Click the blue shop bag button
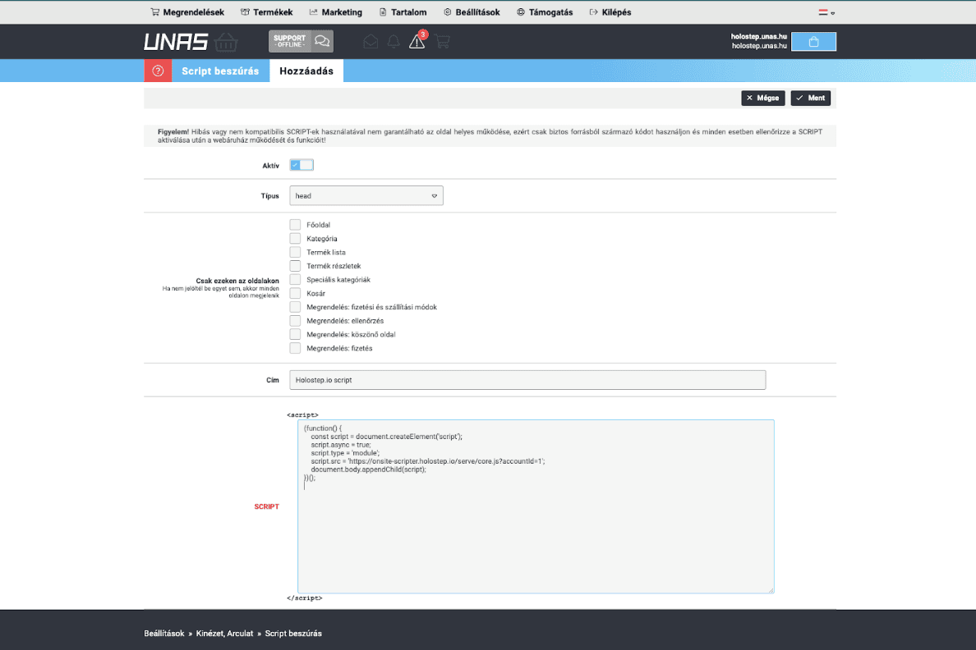This screenshot has width=976, height=650. pyautogui.click(x=813, y=42)
